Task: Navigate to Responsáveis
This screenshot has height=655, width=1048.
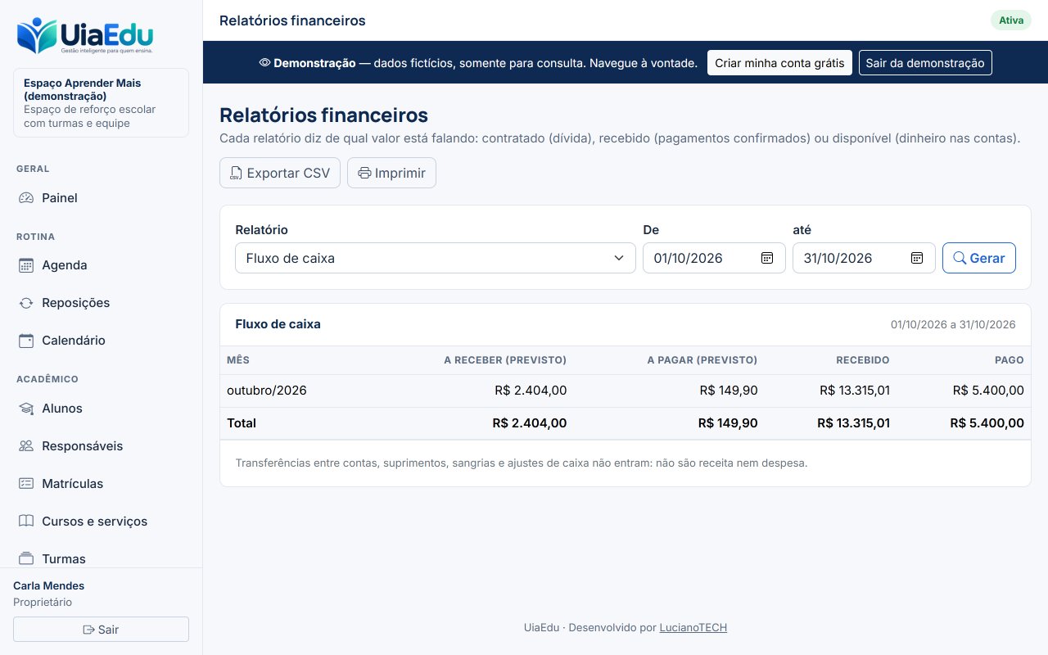Action: [x=101, y=446]
